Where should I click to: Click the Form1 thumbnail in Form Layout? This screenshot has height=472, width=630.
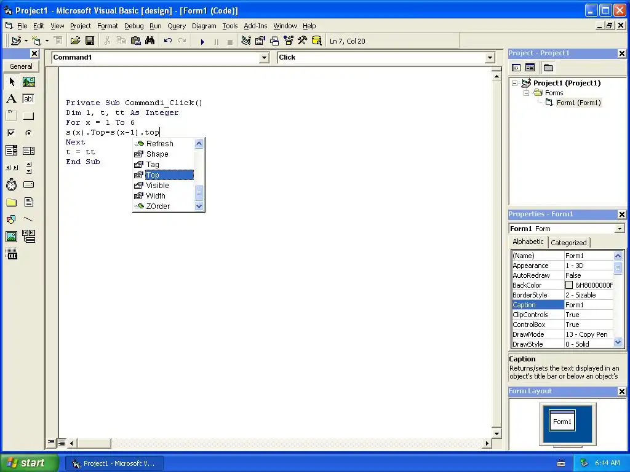(x=562, y=420)
